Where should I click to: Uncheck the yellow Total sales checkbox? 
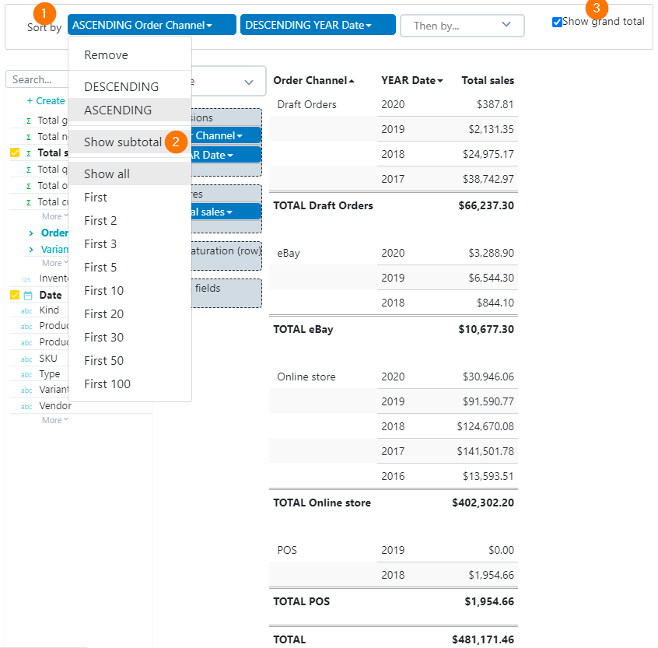[15, 152]
